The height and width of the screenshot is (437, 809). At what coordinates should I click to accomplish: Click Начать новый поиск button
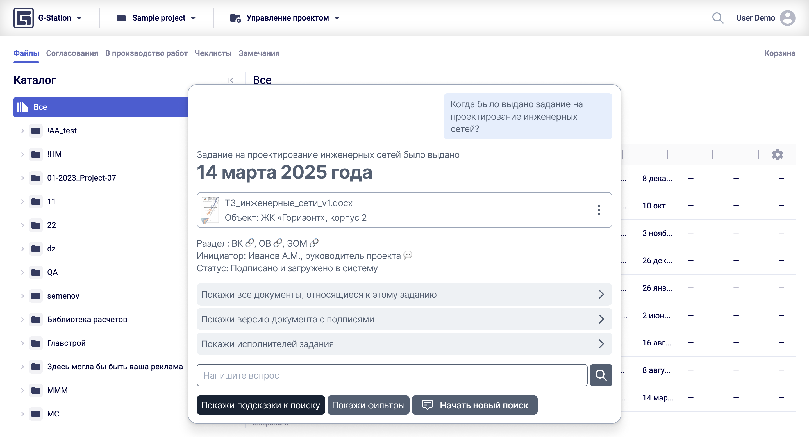click(x=474, y=405)
